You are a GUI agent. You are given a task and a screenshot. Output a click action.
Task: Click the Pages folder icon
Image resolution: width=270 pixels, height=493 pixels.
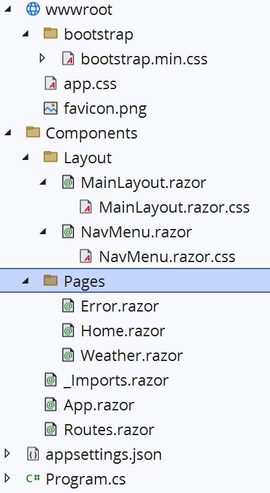tap(51, 280)
